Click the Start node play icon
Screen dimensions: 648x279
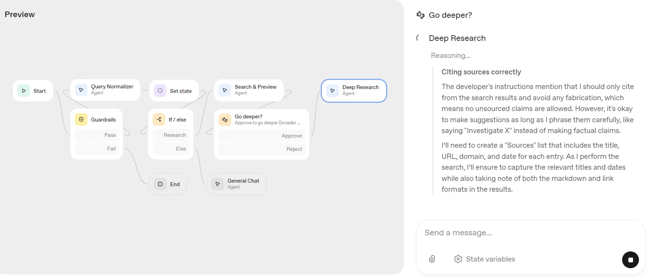(24, 91)
